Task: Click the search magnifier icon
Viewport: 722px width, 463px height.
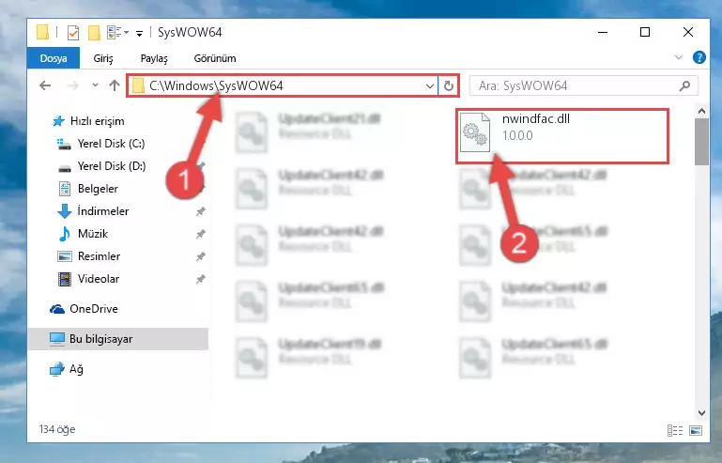Action: click(684, 85)
